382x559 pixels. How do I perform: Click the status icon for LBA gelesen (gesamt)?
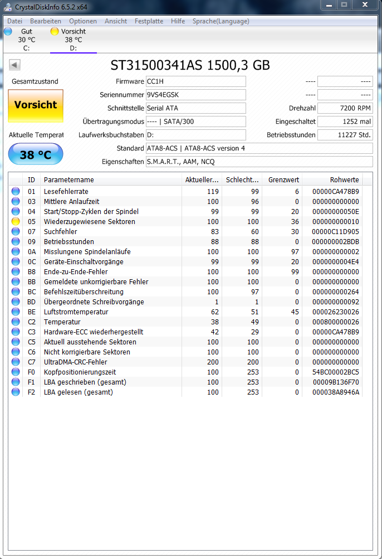[x=16, y=392]
